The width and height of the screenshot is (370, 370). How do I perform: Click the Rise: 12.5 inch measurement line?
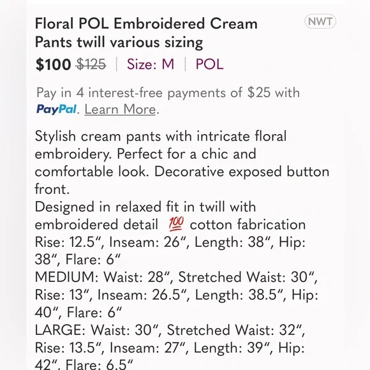pyautogui.click(x=170, y=242)
